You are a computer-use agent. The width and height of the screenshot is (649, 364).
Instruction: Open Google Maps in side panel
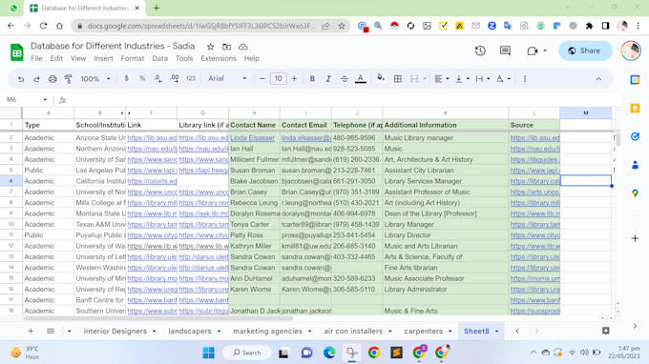click(635, 192)
